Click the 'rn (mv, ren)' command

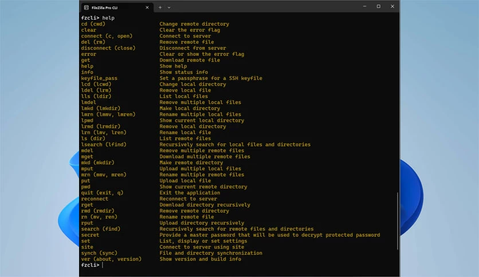[99, 217]
